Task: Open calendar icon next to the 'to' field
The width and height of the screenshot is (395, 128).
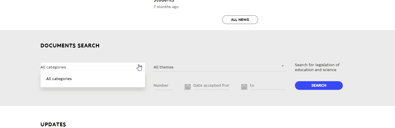Action: 244,86
